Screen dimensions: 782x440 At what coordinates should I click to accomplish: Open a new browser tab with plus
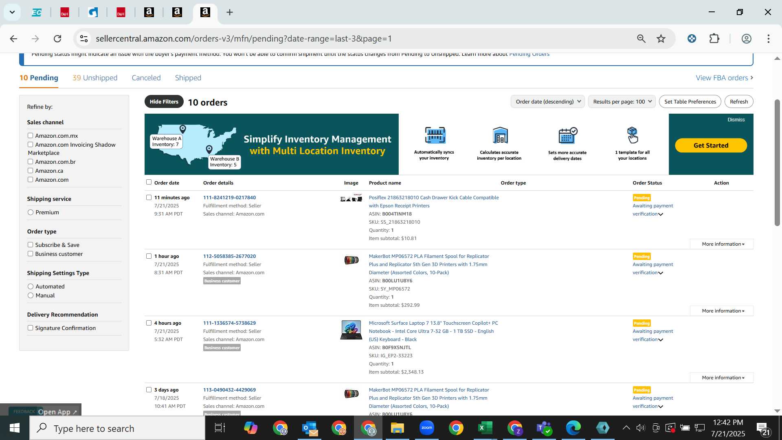(230, 12)
